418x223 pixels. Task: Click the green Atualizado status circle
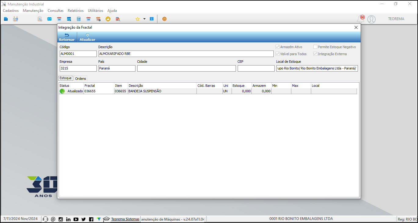click(x=62, y=91)
